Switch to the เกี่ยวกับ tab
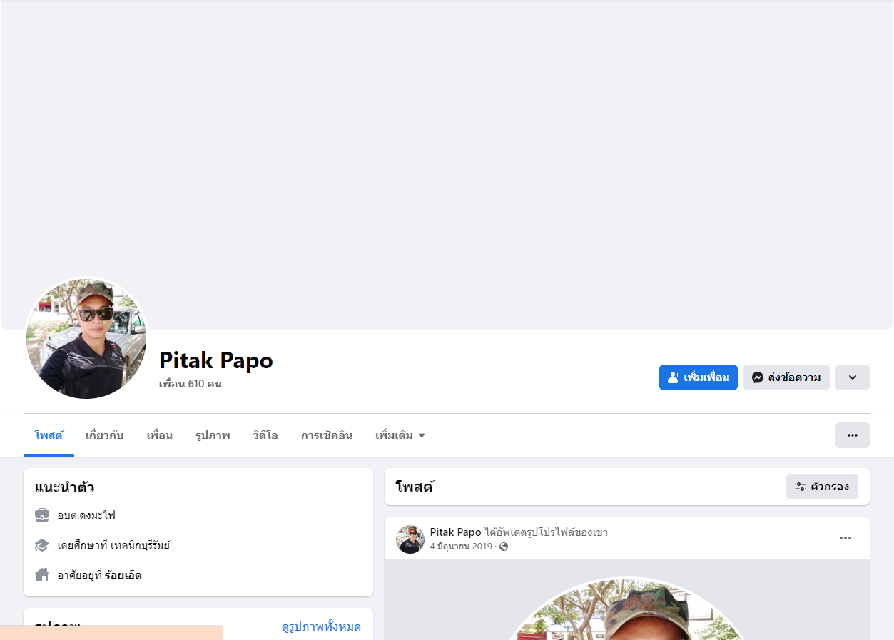This screenshot has height=640, width=894. 104,435
